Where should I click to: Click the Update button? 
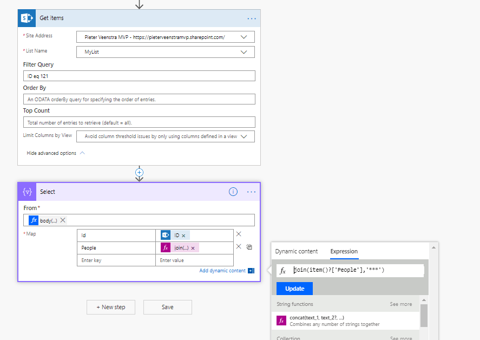pos(294,289)
